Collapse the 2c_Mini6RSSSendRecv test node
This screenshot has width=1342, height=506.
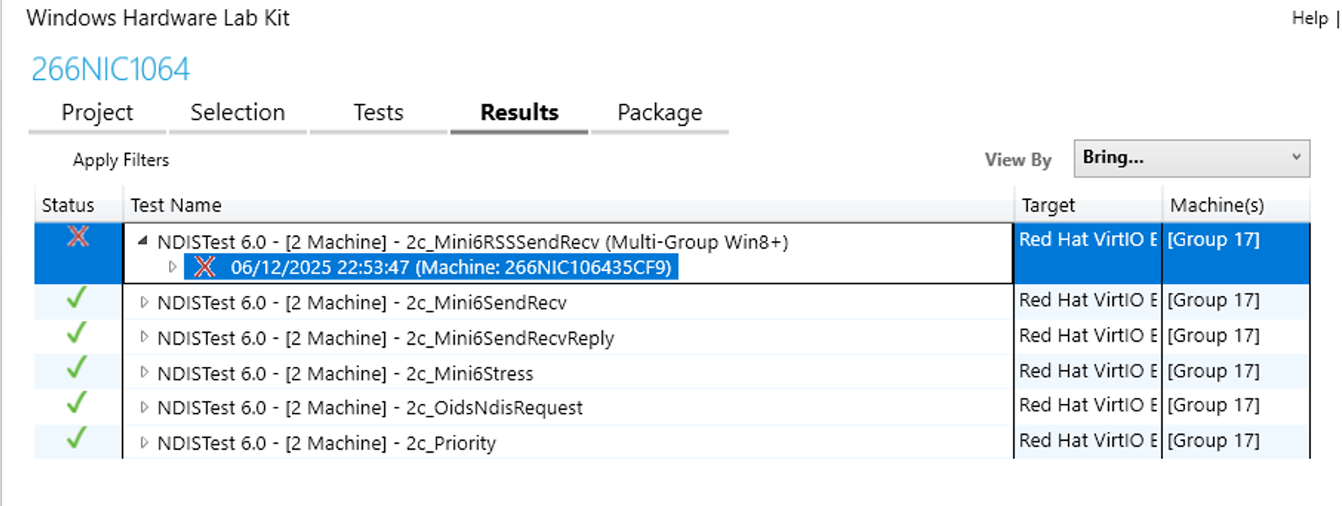(x=144, y=240)
